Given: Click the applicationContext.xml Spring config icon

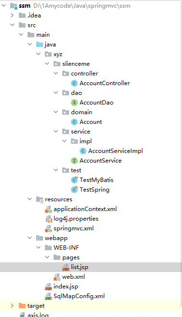Looking at the screenshot, I should (x=48, y=209).
